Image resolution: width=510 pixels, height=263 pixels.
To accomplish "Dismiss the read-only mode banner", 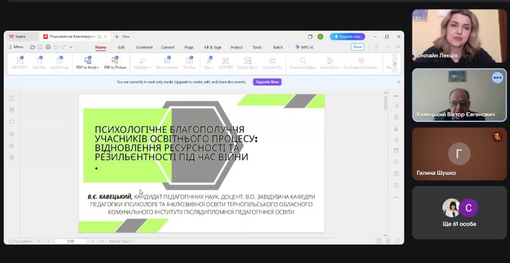I will (x=399, y=82).
